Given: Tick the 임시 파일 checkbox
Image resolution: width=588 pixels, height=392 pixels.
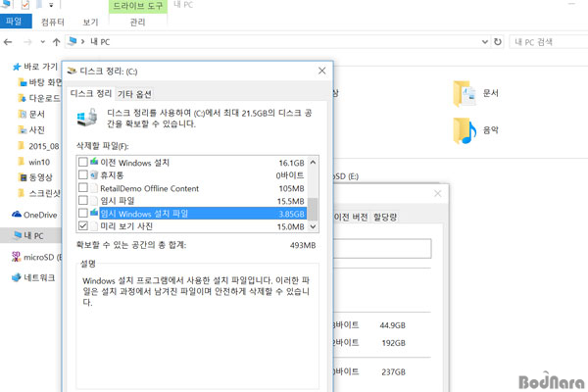Looking at the screenshot, I should (83, 200).
